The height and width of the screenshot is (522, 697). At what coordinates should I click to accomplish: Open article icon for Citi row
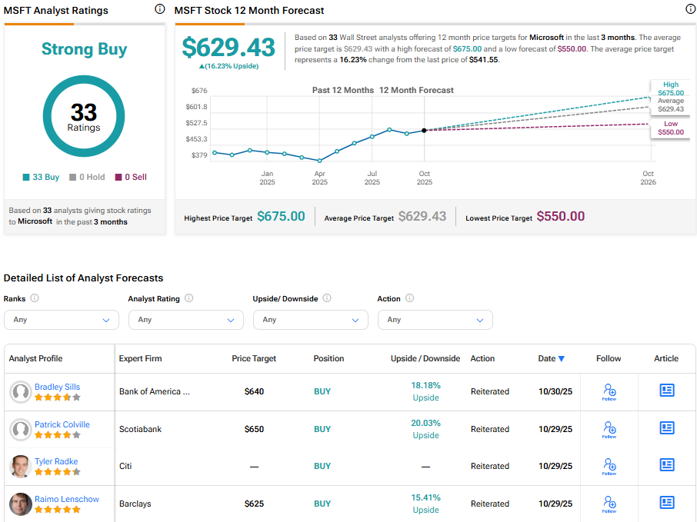coord(667,465)
